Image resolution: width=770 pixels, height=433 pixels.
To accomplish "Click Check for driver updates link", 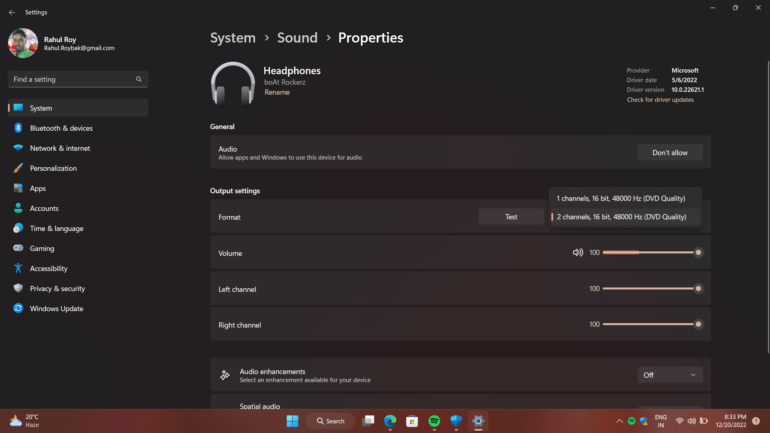I will pyautogui.click(x=660, y=100).
